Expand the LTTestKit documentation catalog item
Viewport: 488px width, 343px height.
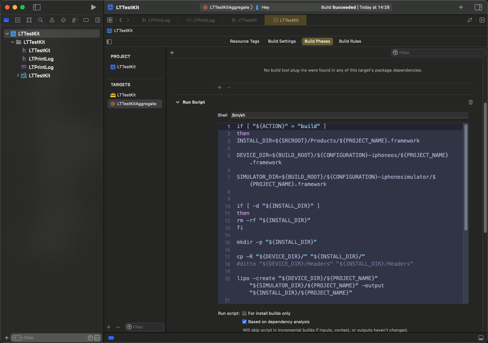(18, 75)
